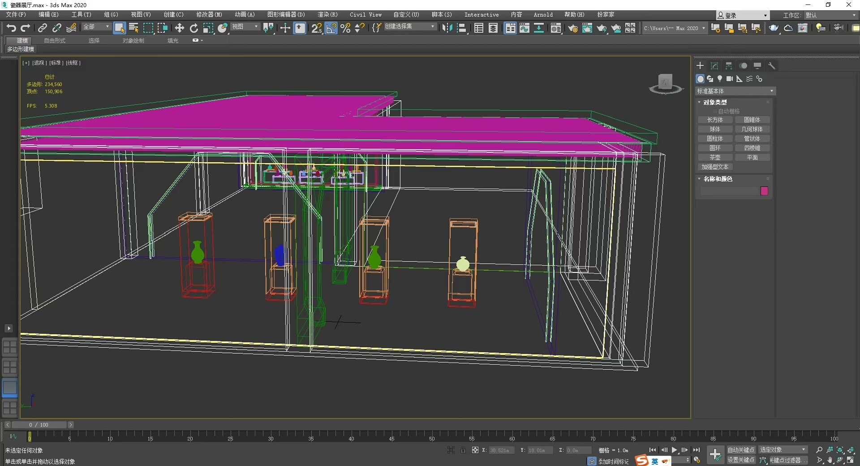Image resolution: width=860 pixels, height=466 pixels.
Task: Click the Undo arrow icon
Action: coord(11,28)
